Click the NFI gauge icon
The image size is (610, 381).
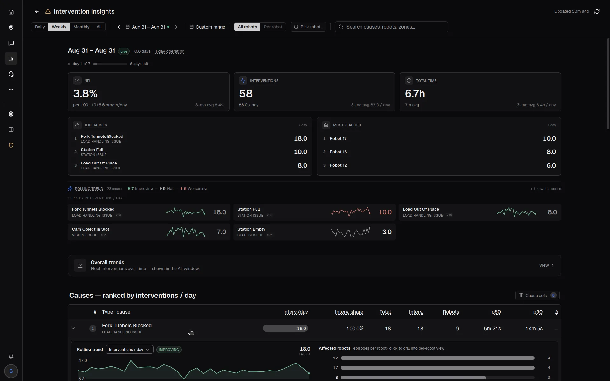tap(77, 81)
